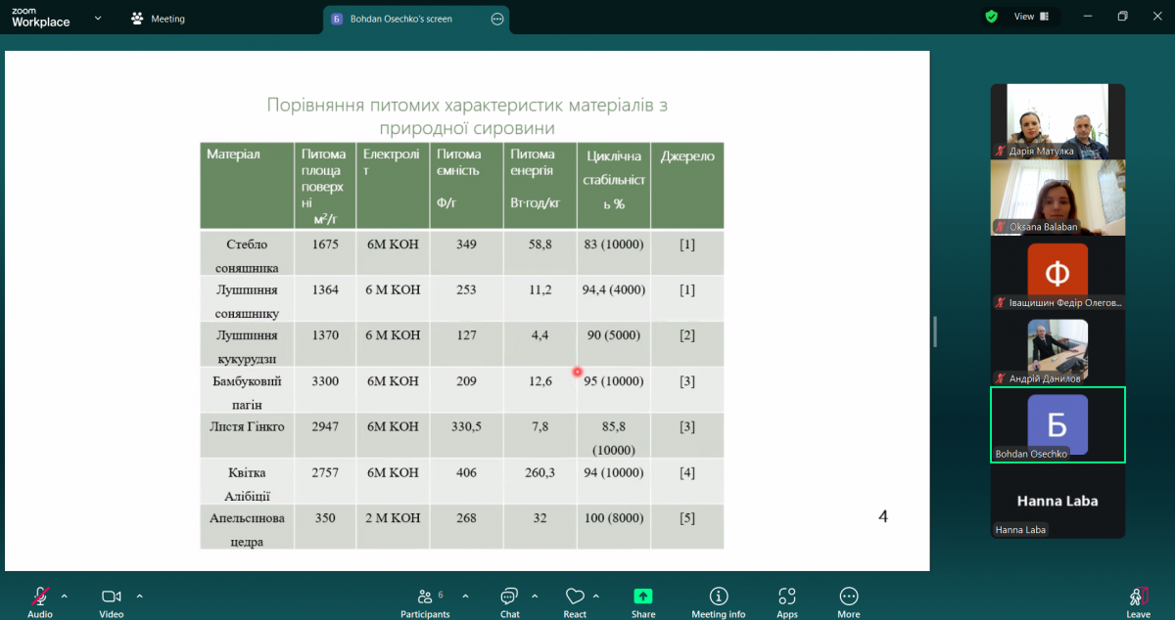This screenshot has width=1175, height=620.
Task: Switch to the Meeting tab
Action: [159, 19]
